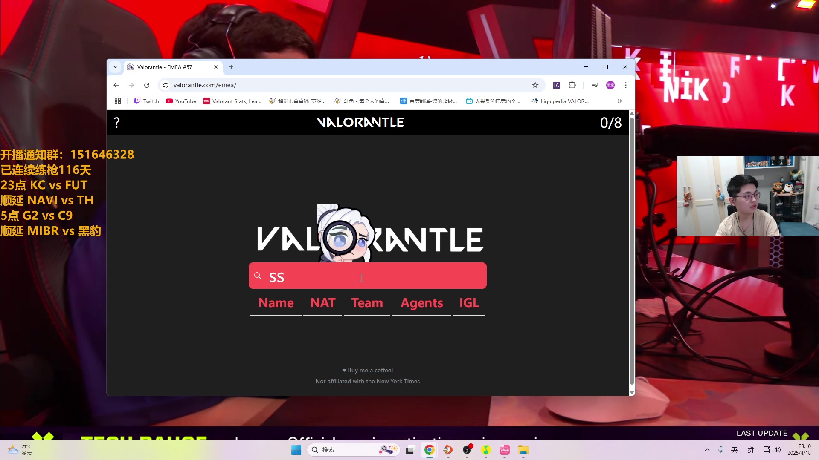
Task: Select the Valorantle - EMEA #57 tab
Action: pyautogui.click(x=173, y=67)
